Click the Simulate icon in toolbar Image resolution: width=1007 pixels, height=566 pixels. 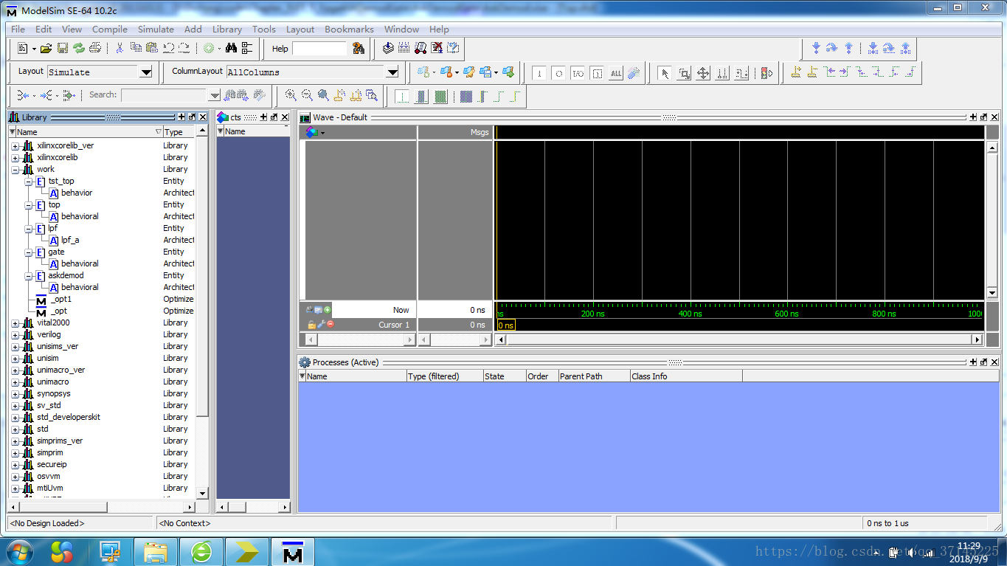pyautogui.click(x=421, y=48)
